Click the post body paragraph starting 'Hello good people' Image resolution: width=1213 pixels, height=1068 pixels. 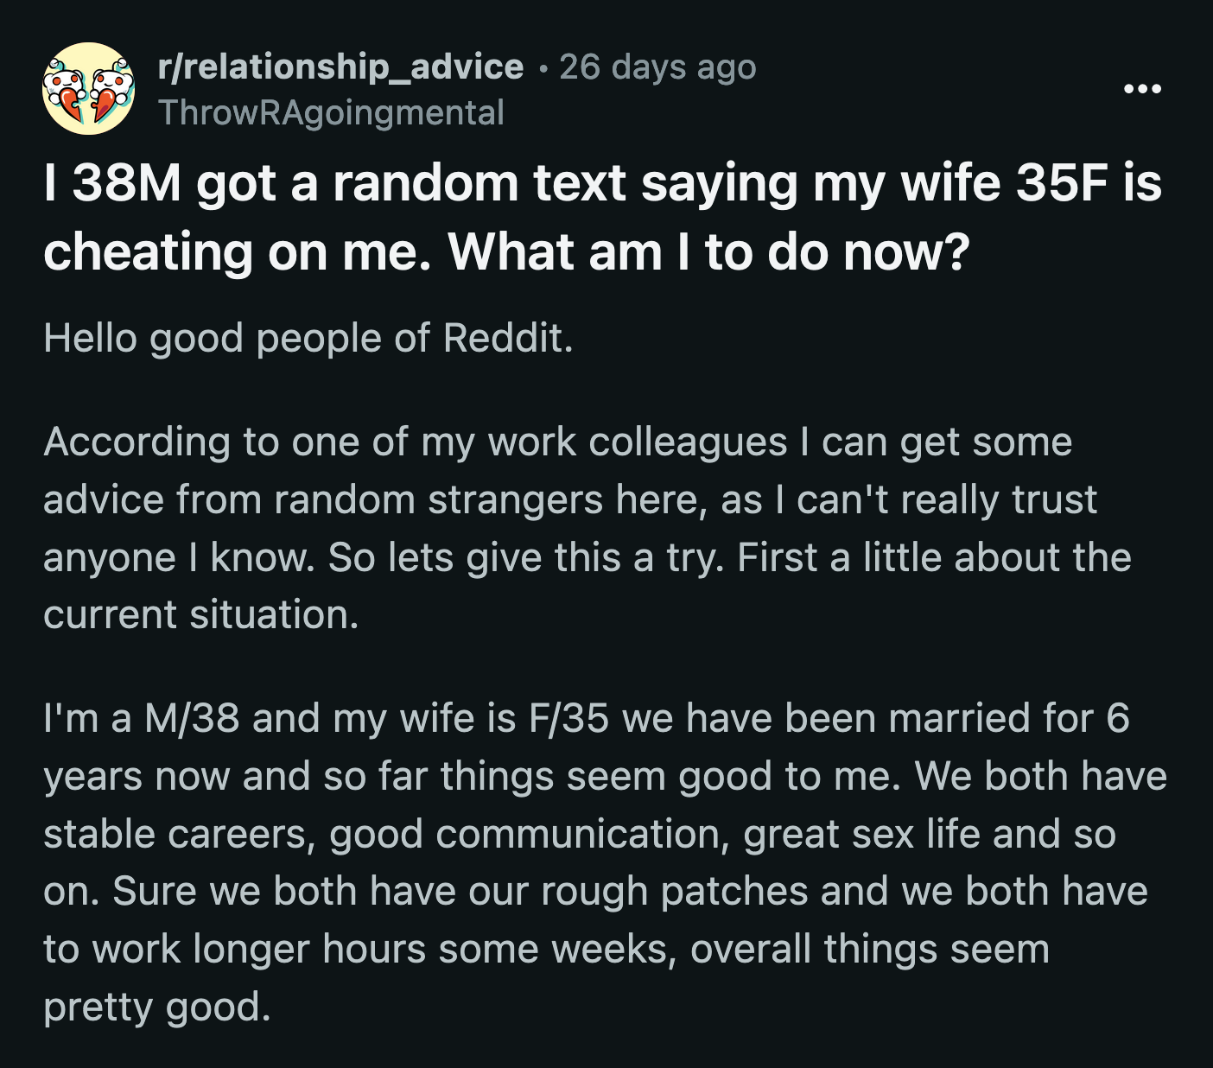pos(311,337)
